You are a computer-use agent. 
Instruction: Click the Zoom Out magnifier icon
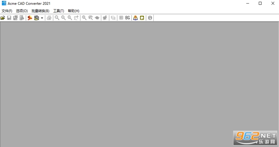pos(57,18)
